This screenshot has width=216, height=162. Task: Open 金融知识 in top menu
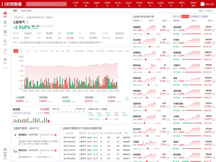pyautogui.click(x=97, y=4)
